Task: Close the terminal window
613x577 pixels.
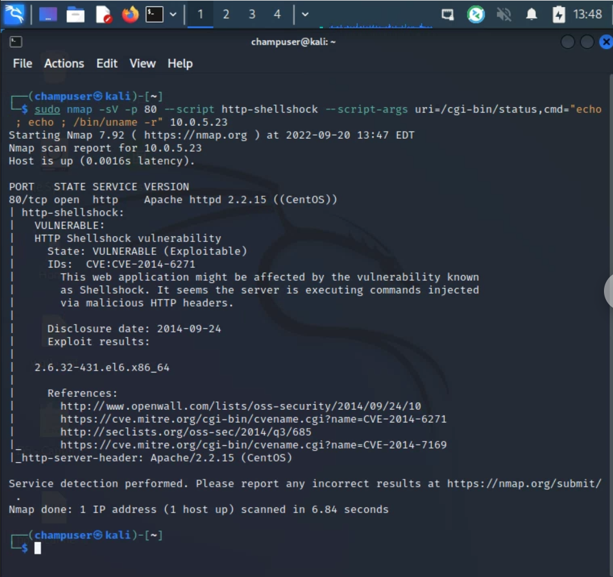Action: (x=606, y=42)
